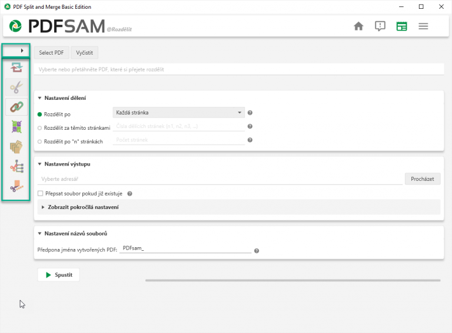
Task: Collapse the Nastavení výstupu section
Action: (39, 164)
